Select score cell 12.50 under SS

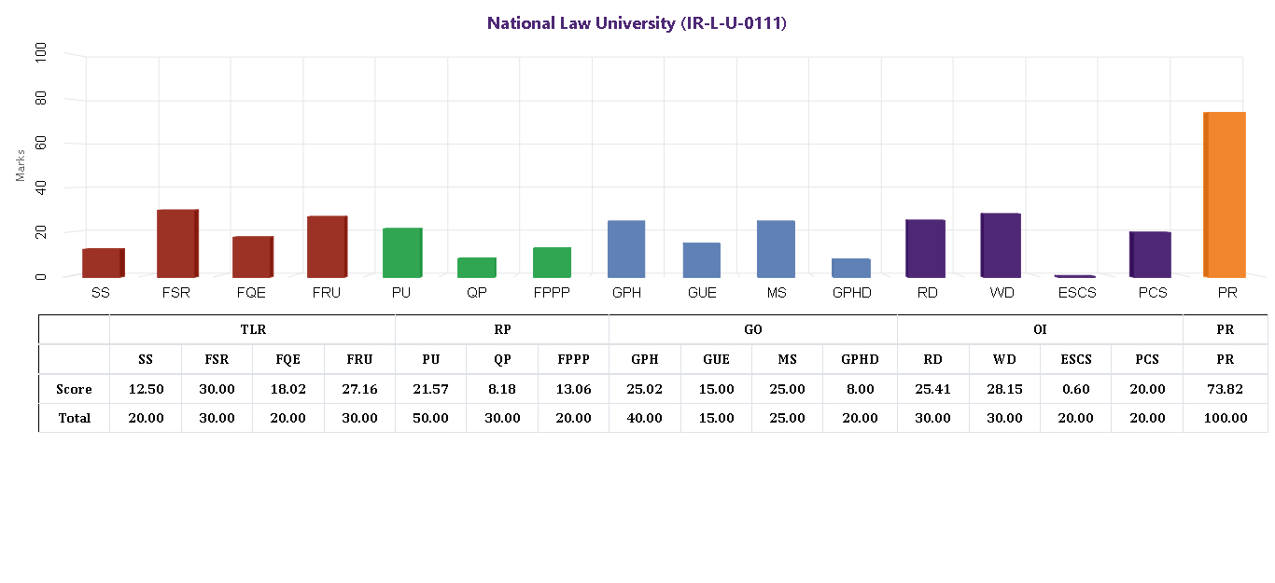tap(146, 389)
